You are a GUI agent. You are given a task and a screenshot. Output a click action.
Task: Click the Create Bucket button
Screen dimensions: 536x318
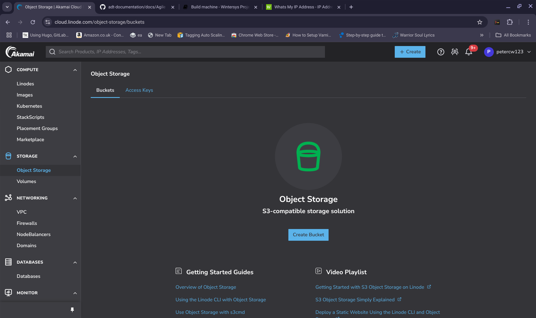click(308, 235)
